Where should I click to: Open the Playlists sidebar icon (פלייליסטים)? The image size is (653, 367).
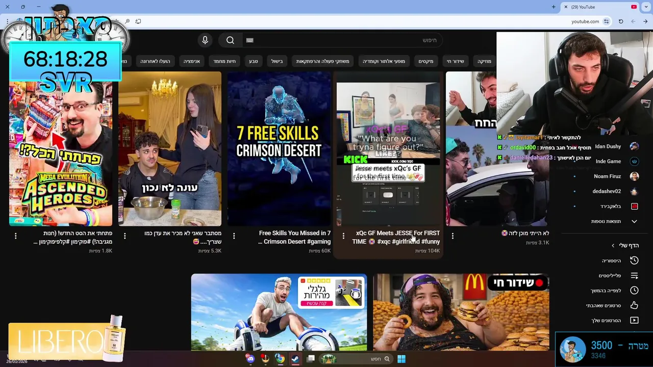coord(634,276)
